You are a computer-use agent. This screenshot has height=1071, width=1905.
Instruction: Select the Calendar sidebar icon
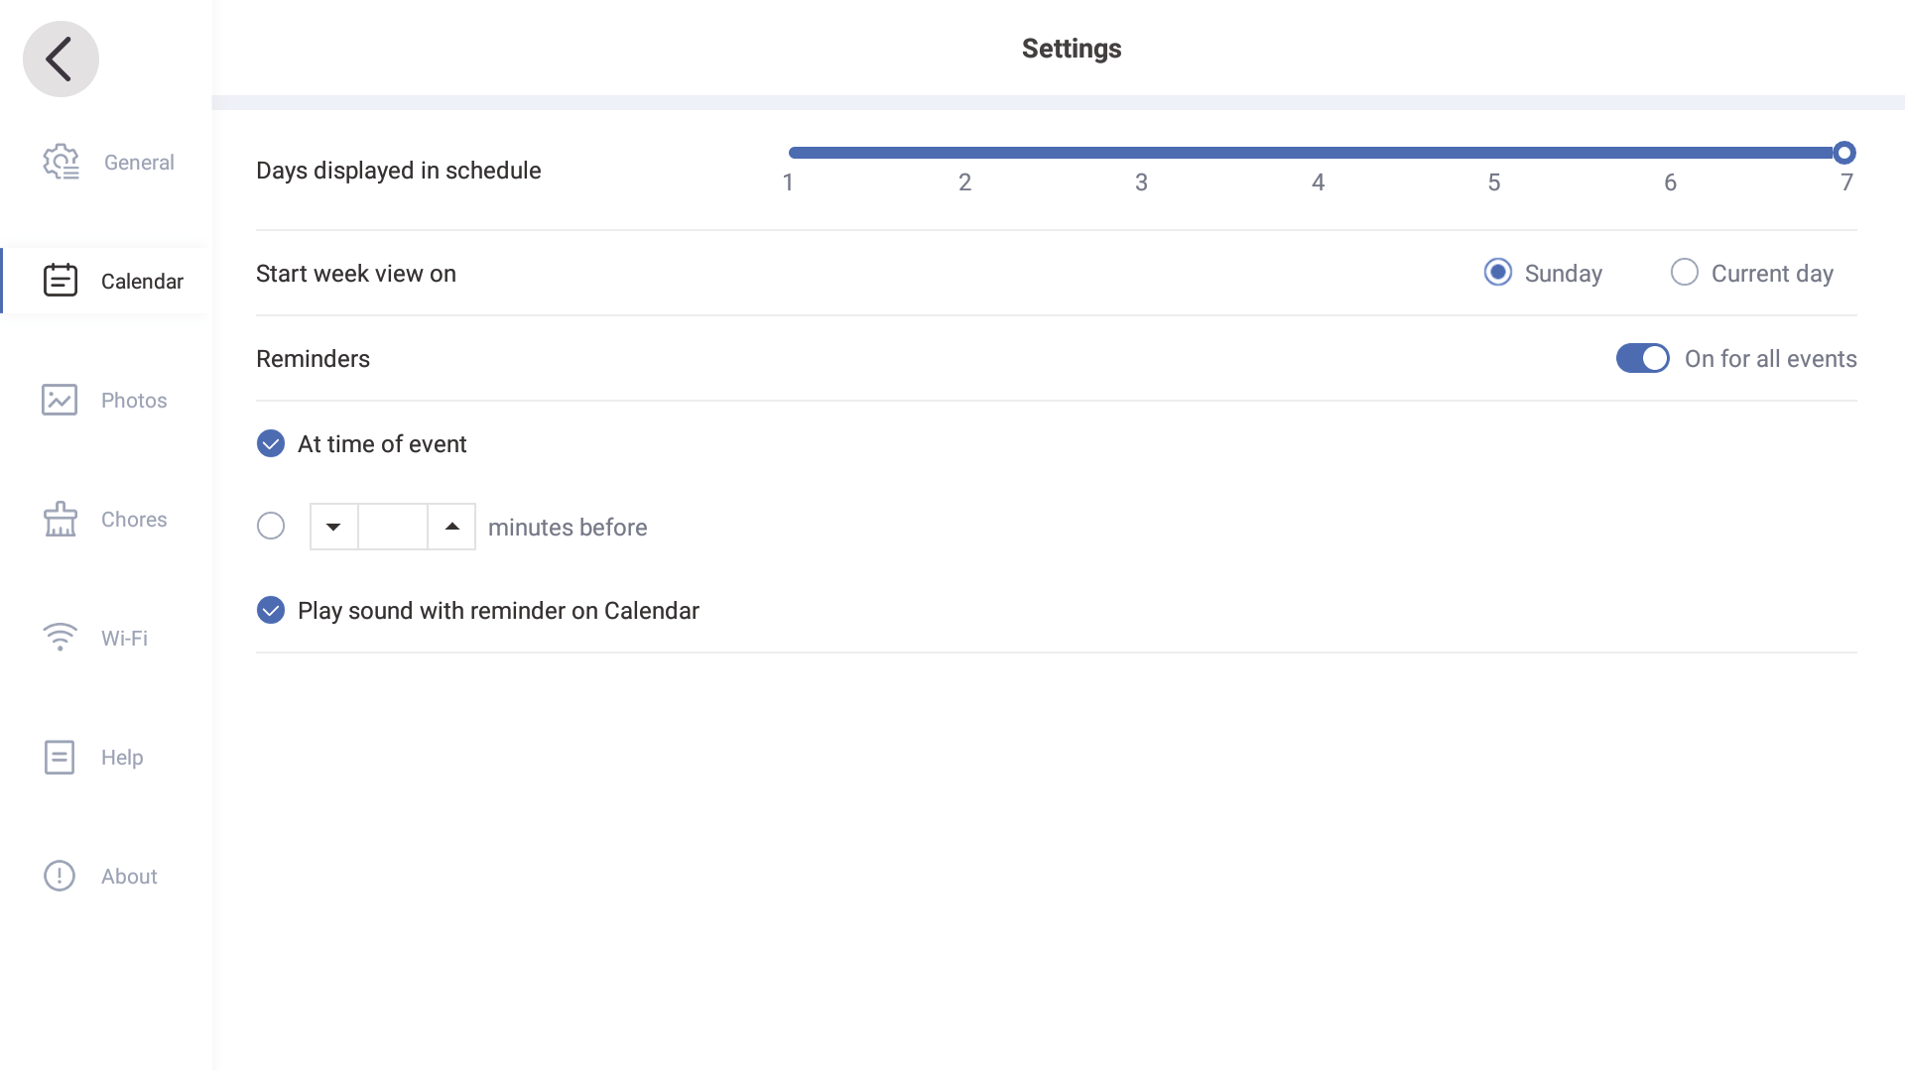pyautogui.click(x=61, y=281)
